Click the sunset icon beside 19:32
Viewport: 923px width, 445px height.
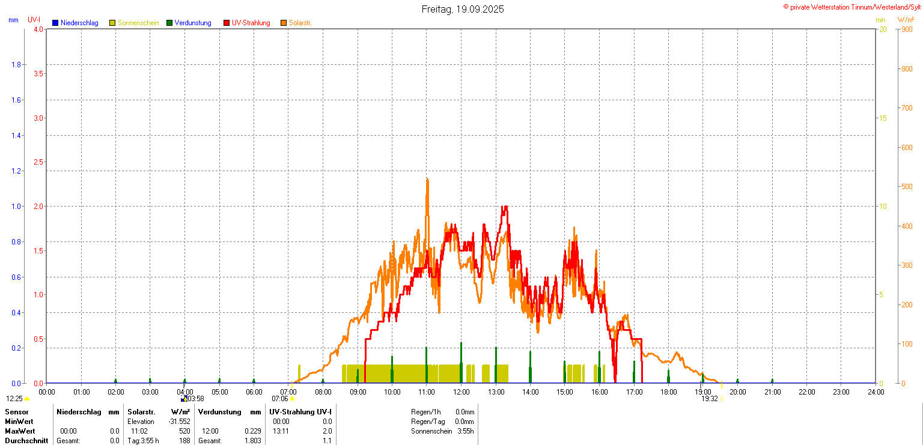click(x=721, y=399)
